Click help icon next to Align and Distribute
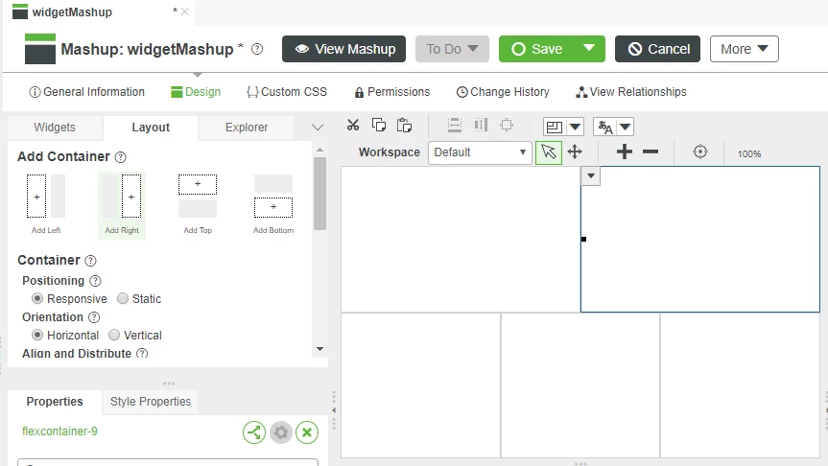Screen dimensions: 828x466 pyautogui.click(x=142, y=354)
